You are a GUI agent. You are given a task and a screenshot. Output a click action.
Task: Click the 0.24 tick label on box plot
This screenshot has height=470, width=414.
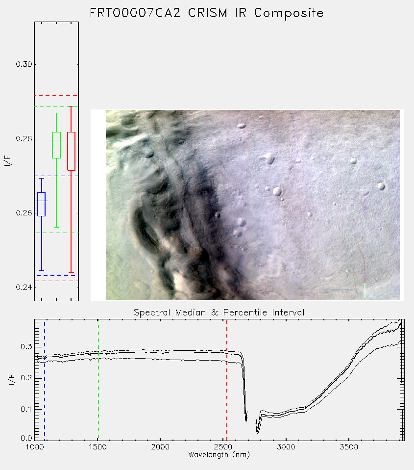tap(24, 287)
